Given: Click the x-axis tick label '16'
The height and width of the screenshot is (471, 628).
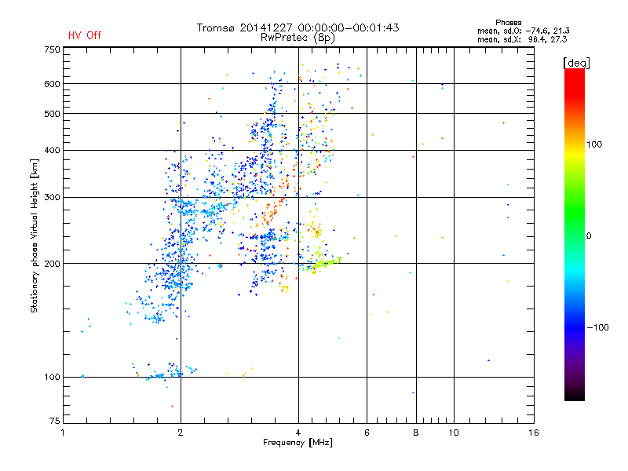Looking at the screenshot, I should 534,433.
